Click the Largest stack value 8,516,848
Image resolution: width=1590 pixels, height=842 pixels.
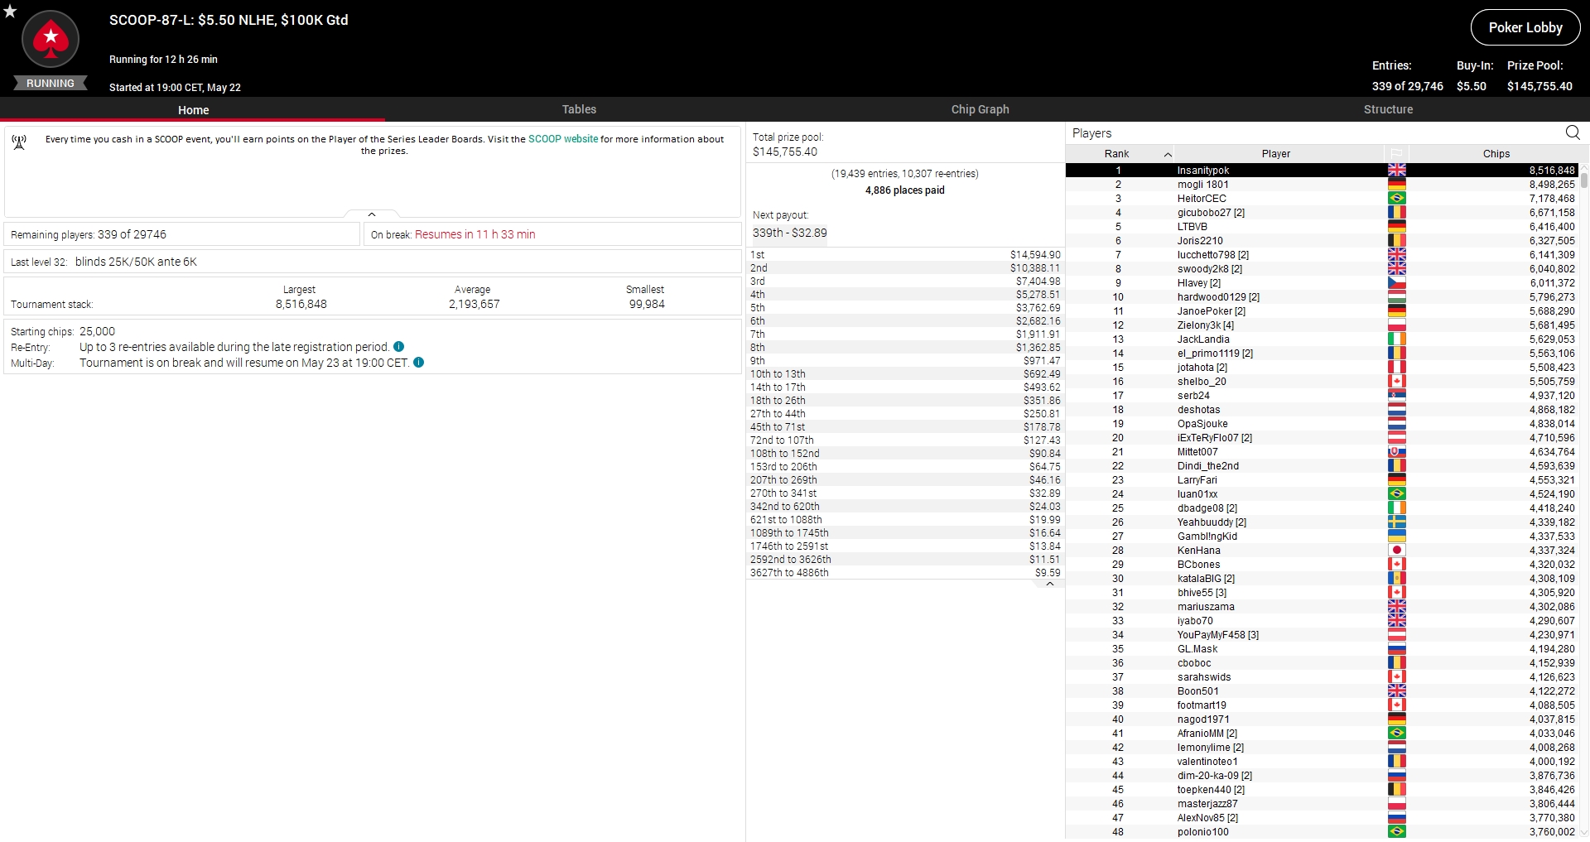pos(301,304)
